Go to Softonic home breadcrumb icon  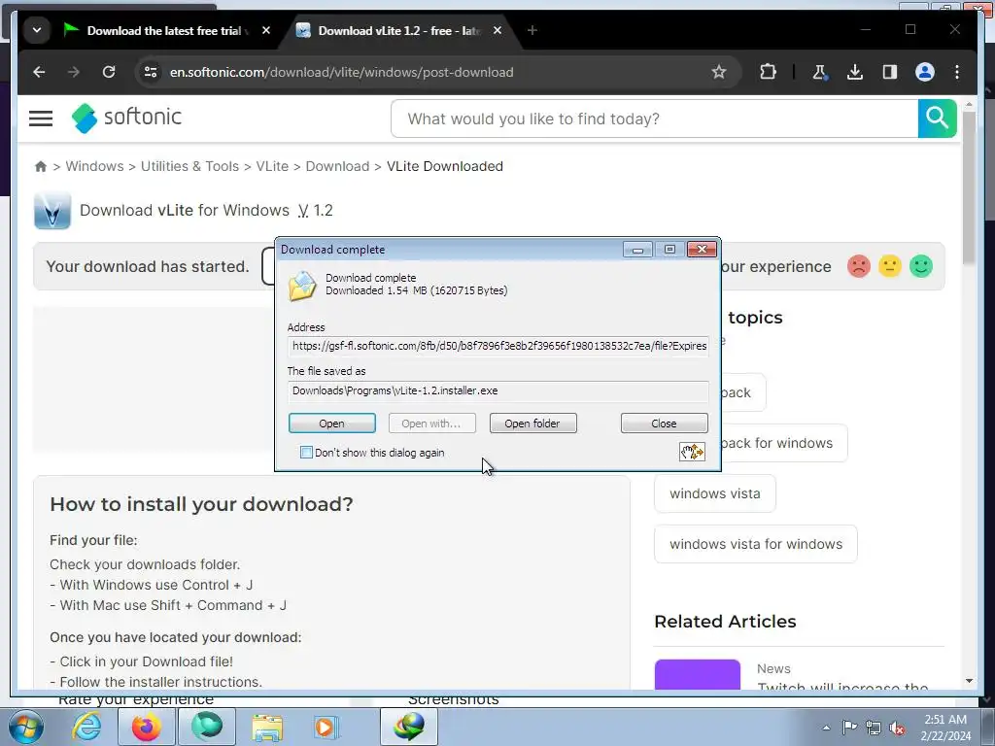click(x=41, y=166)
